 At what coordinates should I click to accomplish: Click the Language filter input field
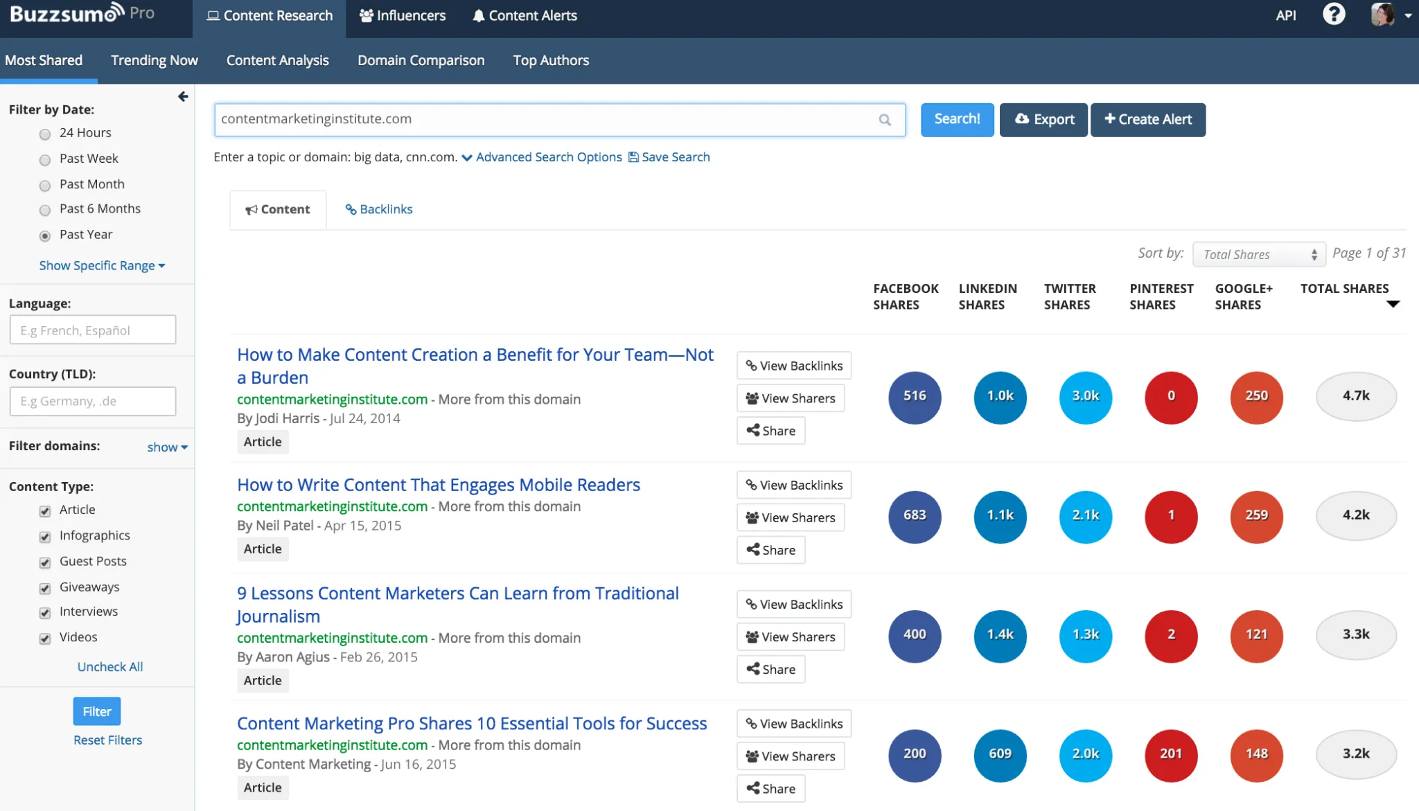[x=93, y=330]
